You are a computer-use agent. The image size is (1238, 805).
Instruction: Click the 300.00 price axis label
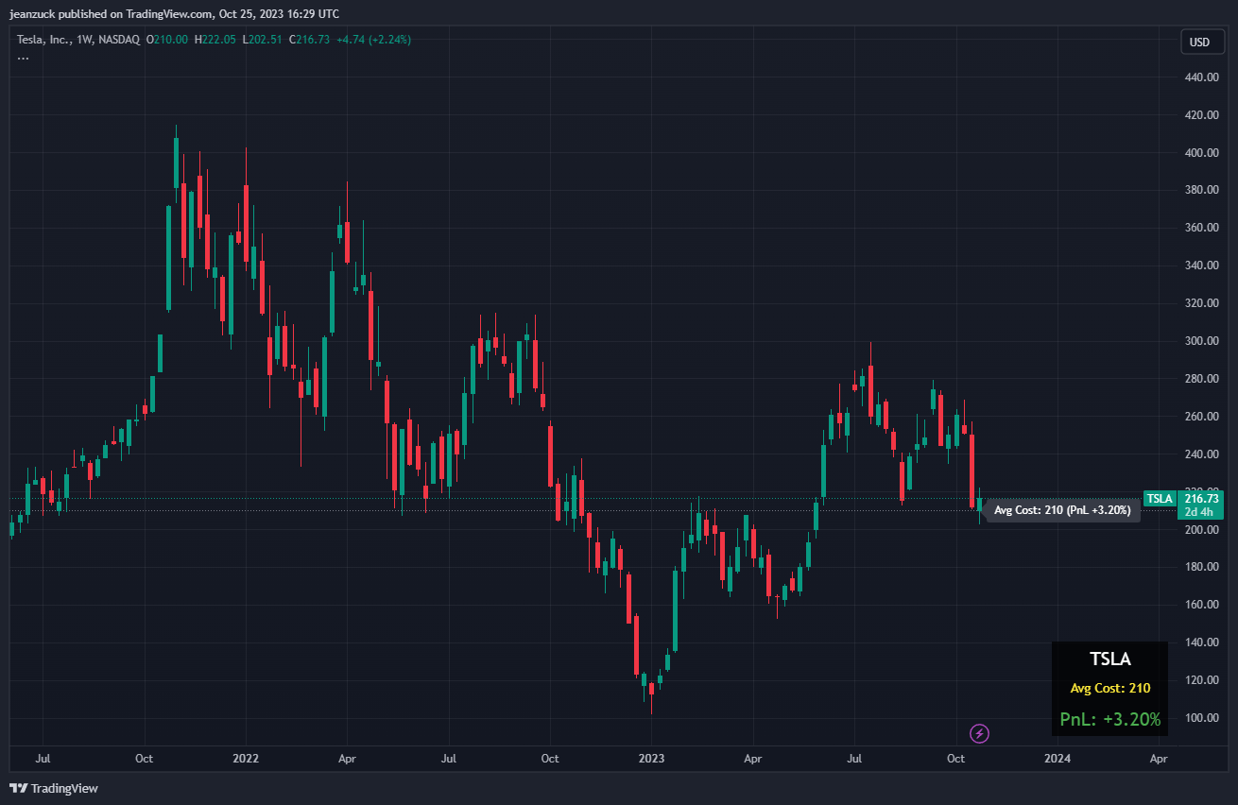tap(1201, 341)
